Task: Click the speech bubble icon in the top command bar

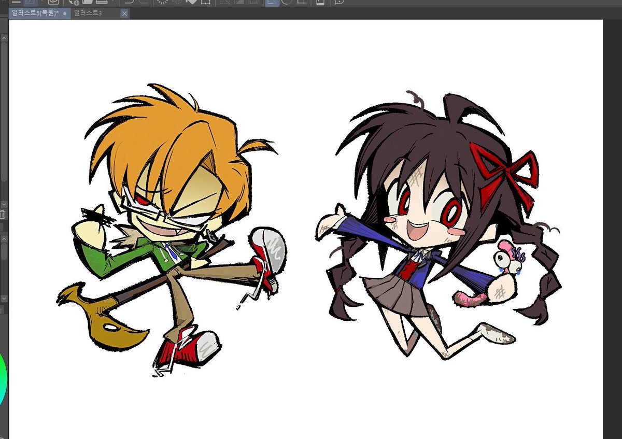Action: pos(338,2)
